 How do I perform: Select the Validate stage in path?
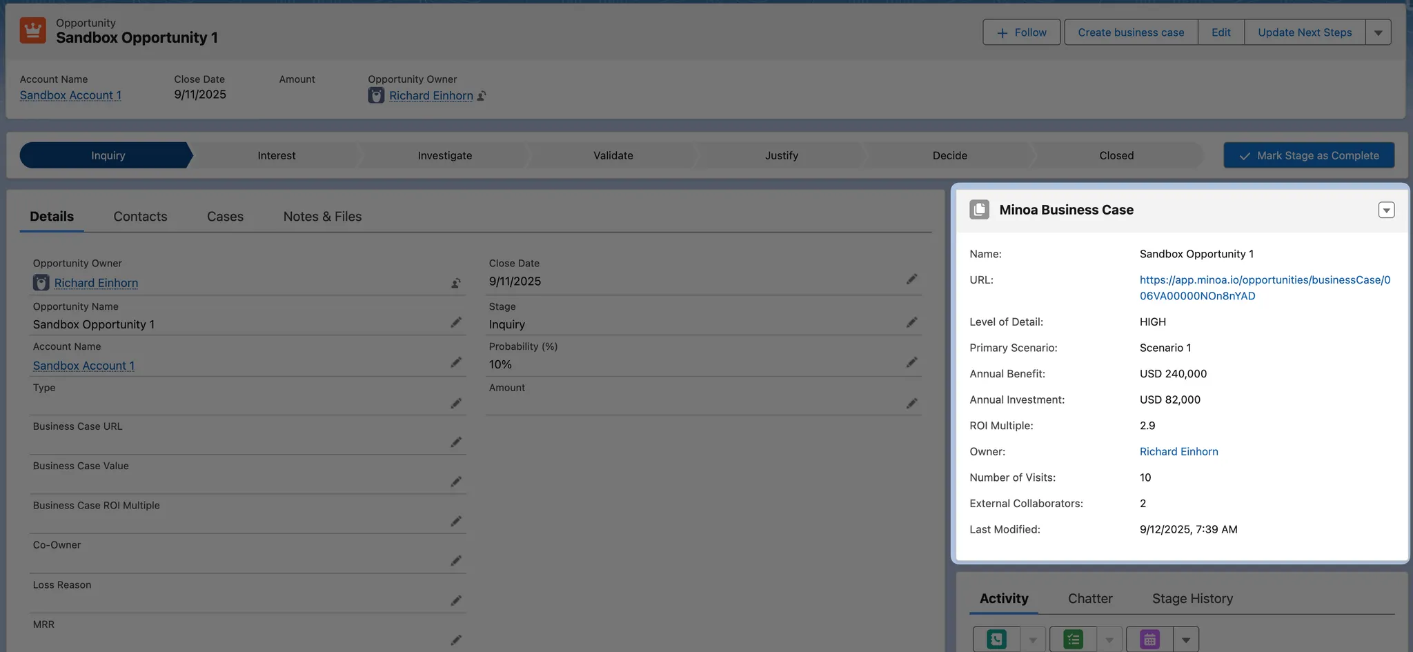coord(613,155)
